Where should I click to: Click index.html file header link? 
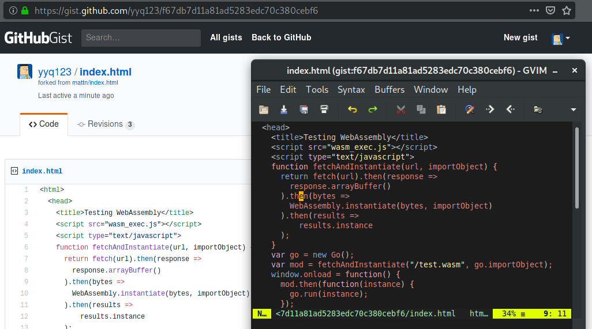tap(42, 171)
